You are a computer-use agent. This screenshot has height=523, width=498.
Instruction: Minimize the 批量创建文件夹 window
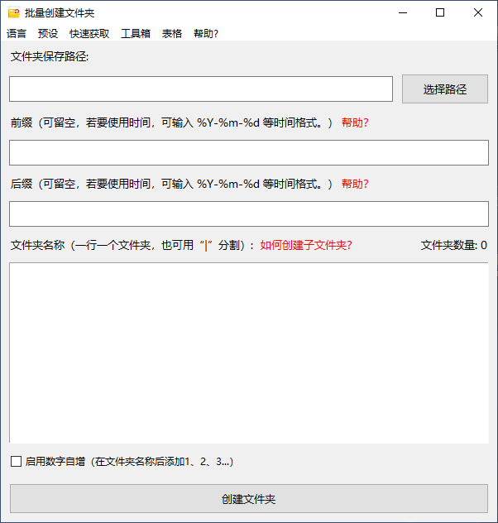click(x=402, y=12)
